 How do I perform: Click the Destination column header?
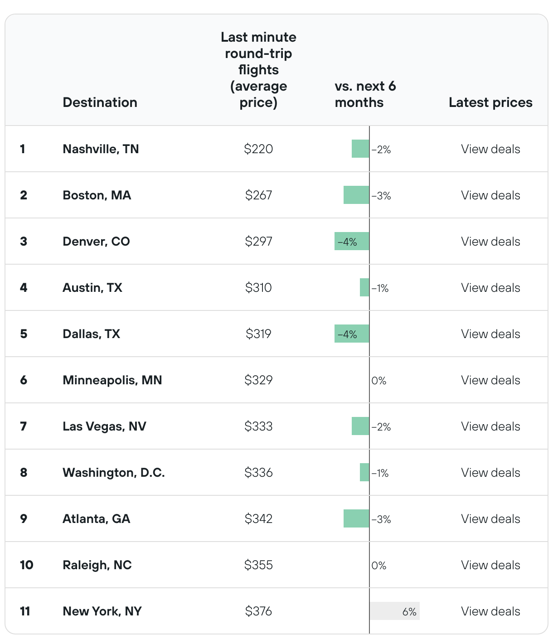(x=100, y=102)
